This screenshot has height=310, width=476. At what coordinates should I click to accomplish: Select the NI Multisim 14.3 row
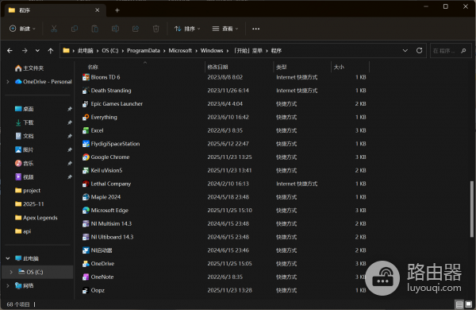(x=225, y=224)
